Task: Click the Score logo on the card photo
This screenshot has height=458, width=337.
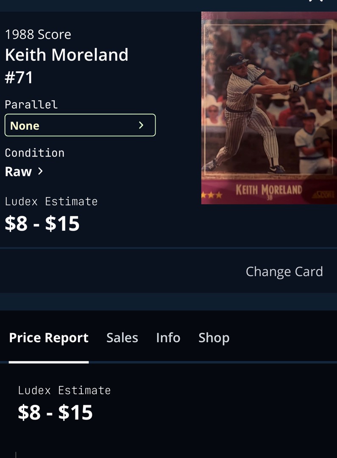Action: click(323, 195)
